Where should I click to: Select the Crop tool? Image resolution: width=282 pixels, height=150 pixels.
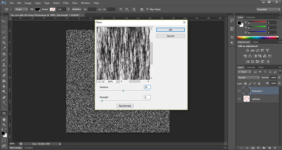click(x=4, y=43)
